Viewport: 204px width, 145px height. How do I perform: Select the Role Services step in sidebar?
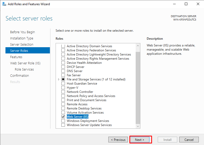pyautogui.click(x=24, y=69)
